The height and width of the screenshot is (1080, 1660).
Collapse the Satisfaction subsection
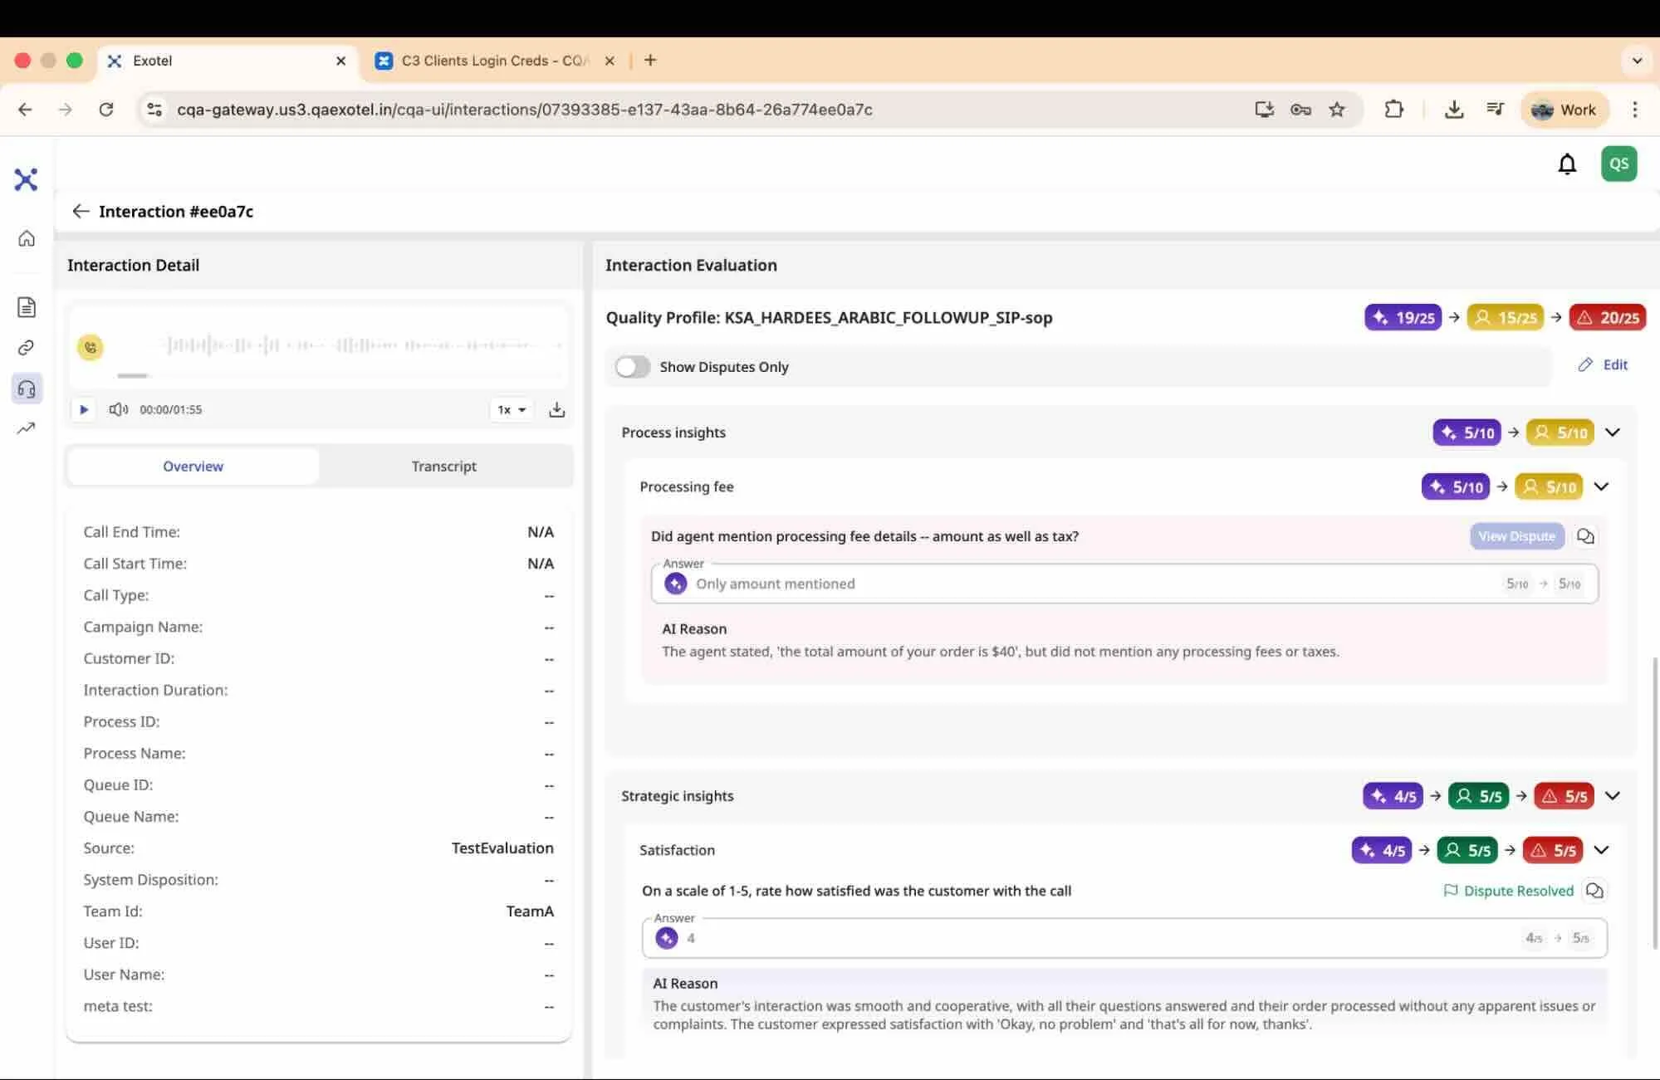click(1602, 850)
